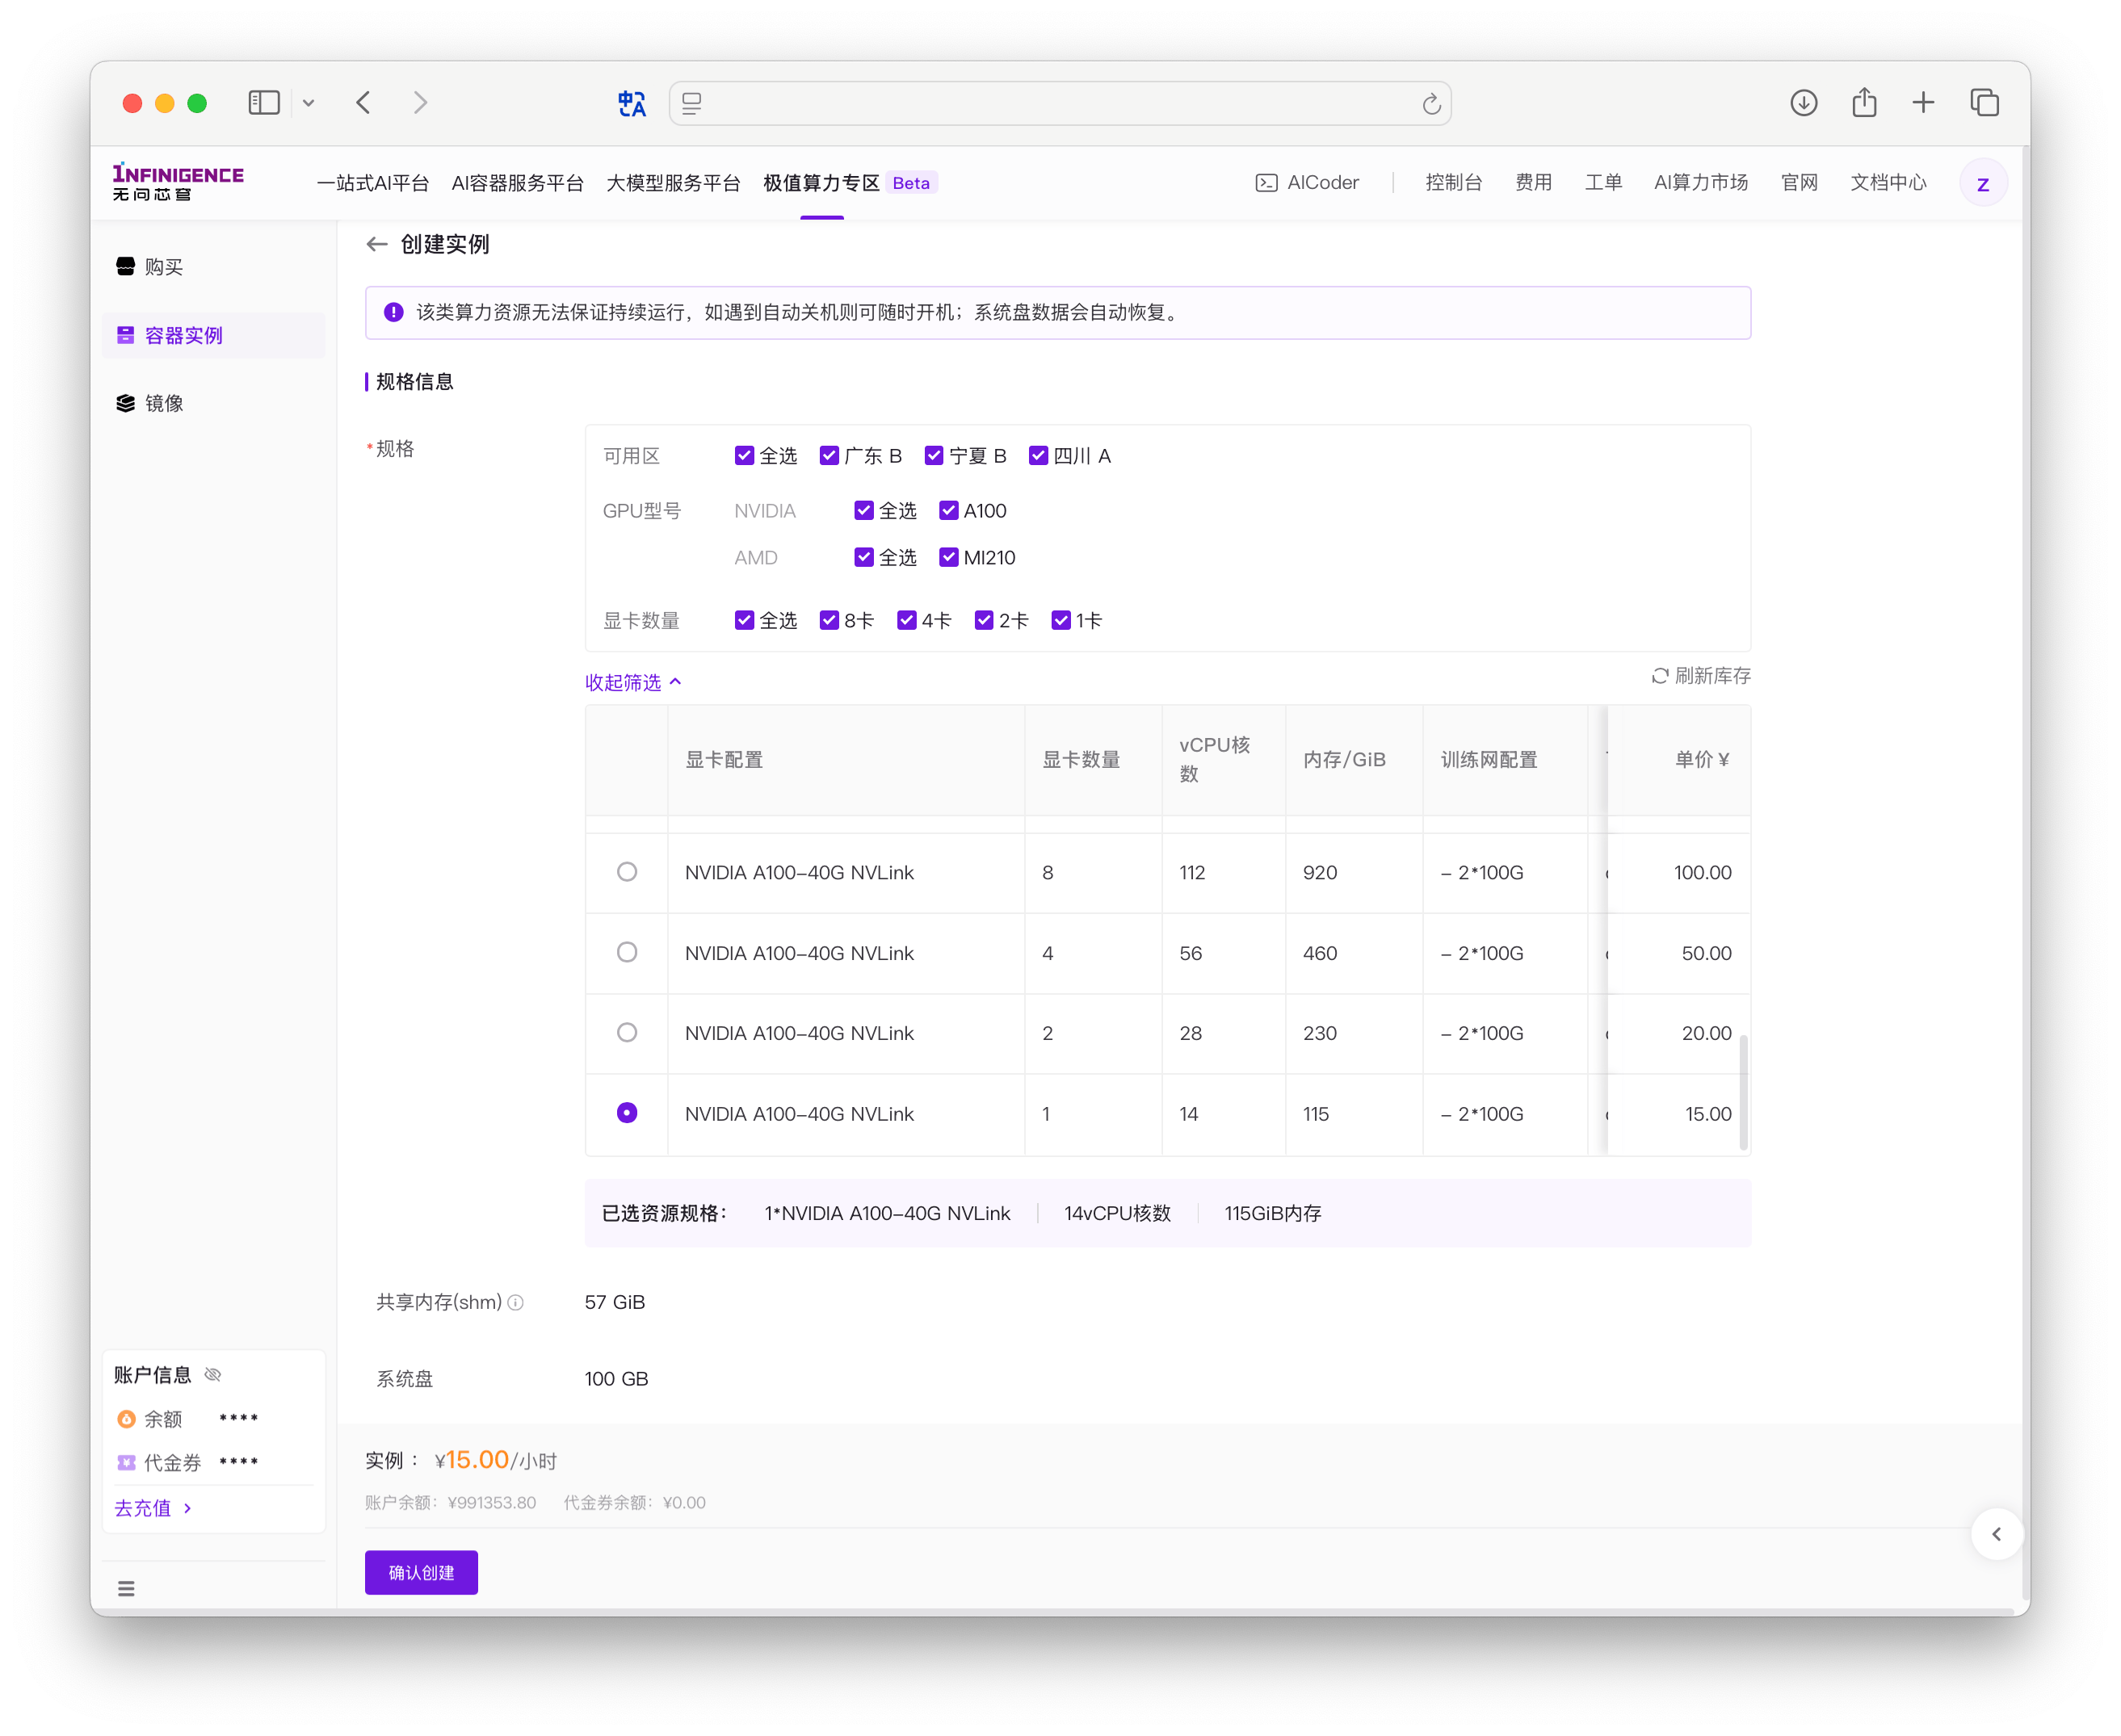Click the Infinigence 无问芯穹 logo
This screenshot has width=2121, height=1736.
178,182
